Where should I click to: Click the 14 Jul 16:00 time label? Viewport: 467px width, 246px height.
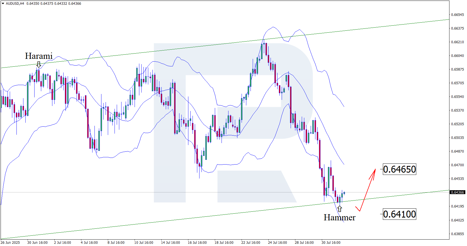point(171,243)
